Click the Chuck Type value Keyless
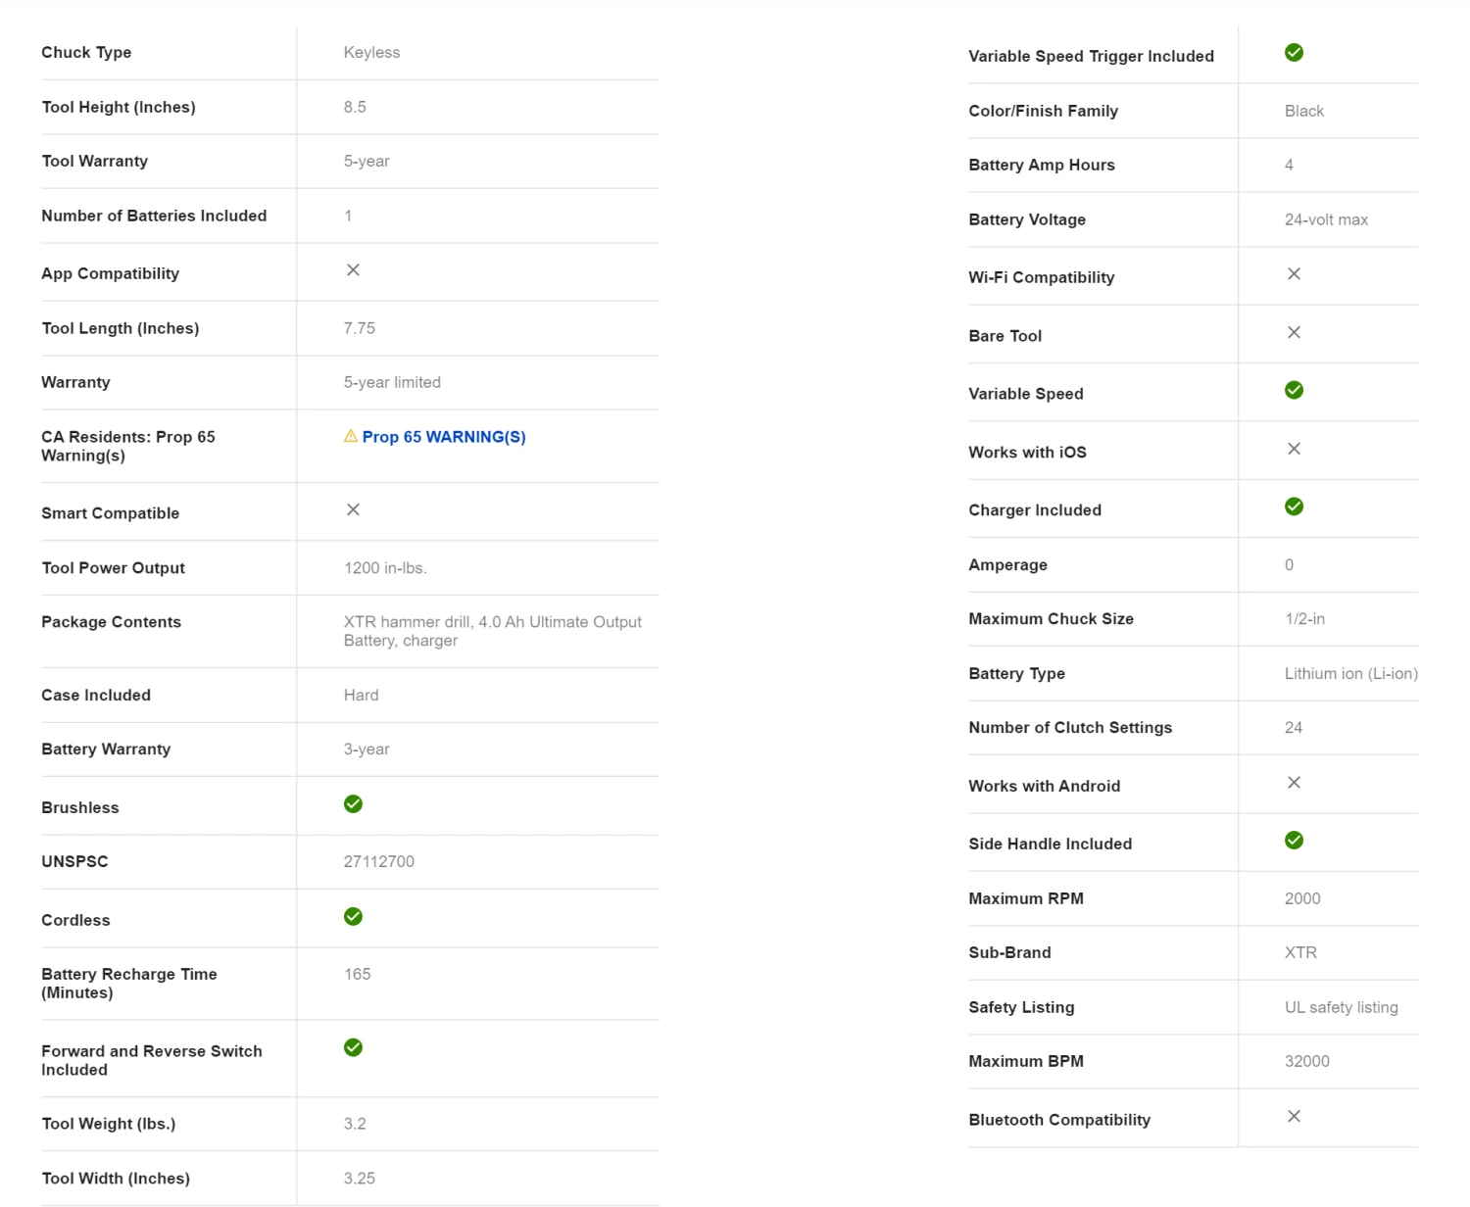 (x=371, y=53)
